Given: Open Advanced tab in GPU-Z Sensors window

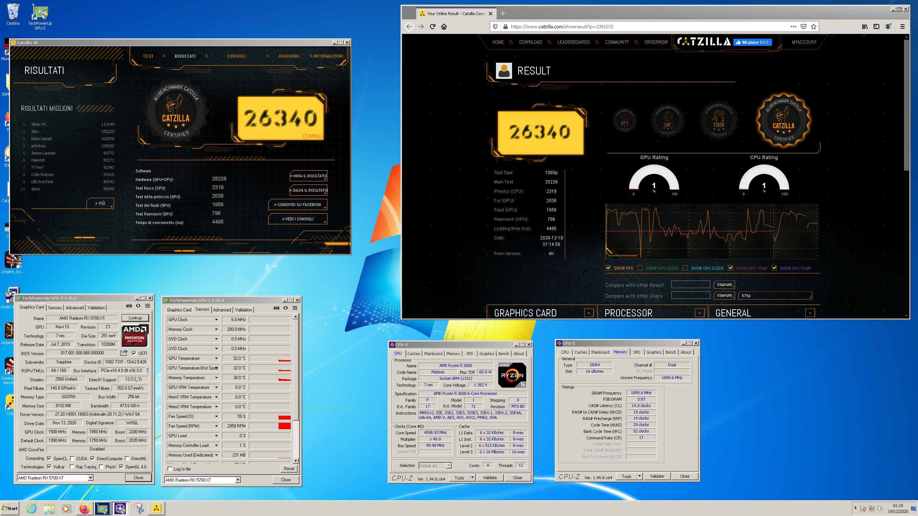Looking at the screenshot, I should pyautogui.click(x=222, y=310).
